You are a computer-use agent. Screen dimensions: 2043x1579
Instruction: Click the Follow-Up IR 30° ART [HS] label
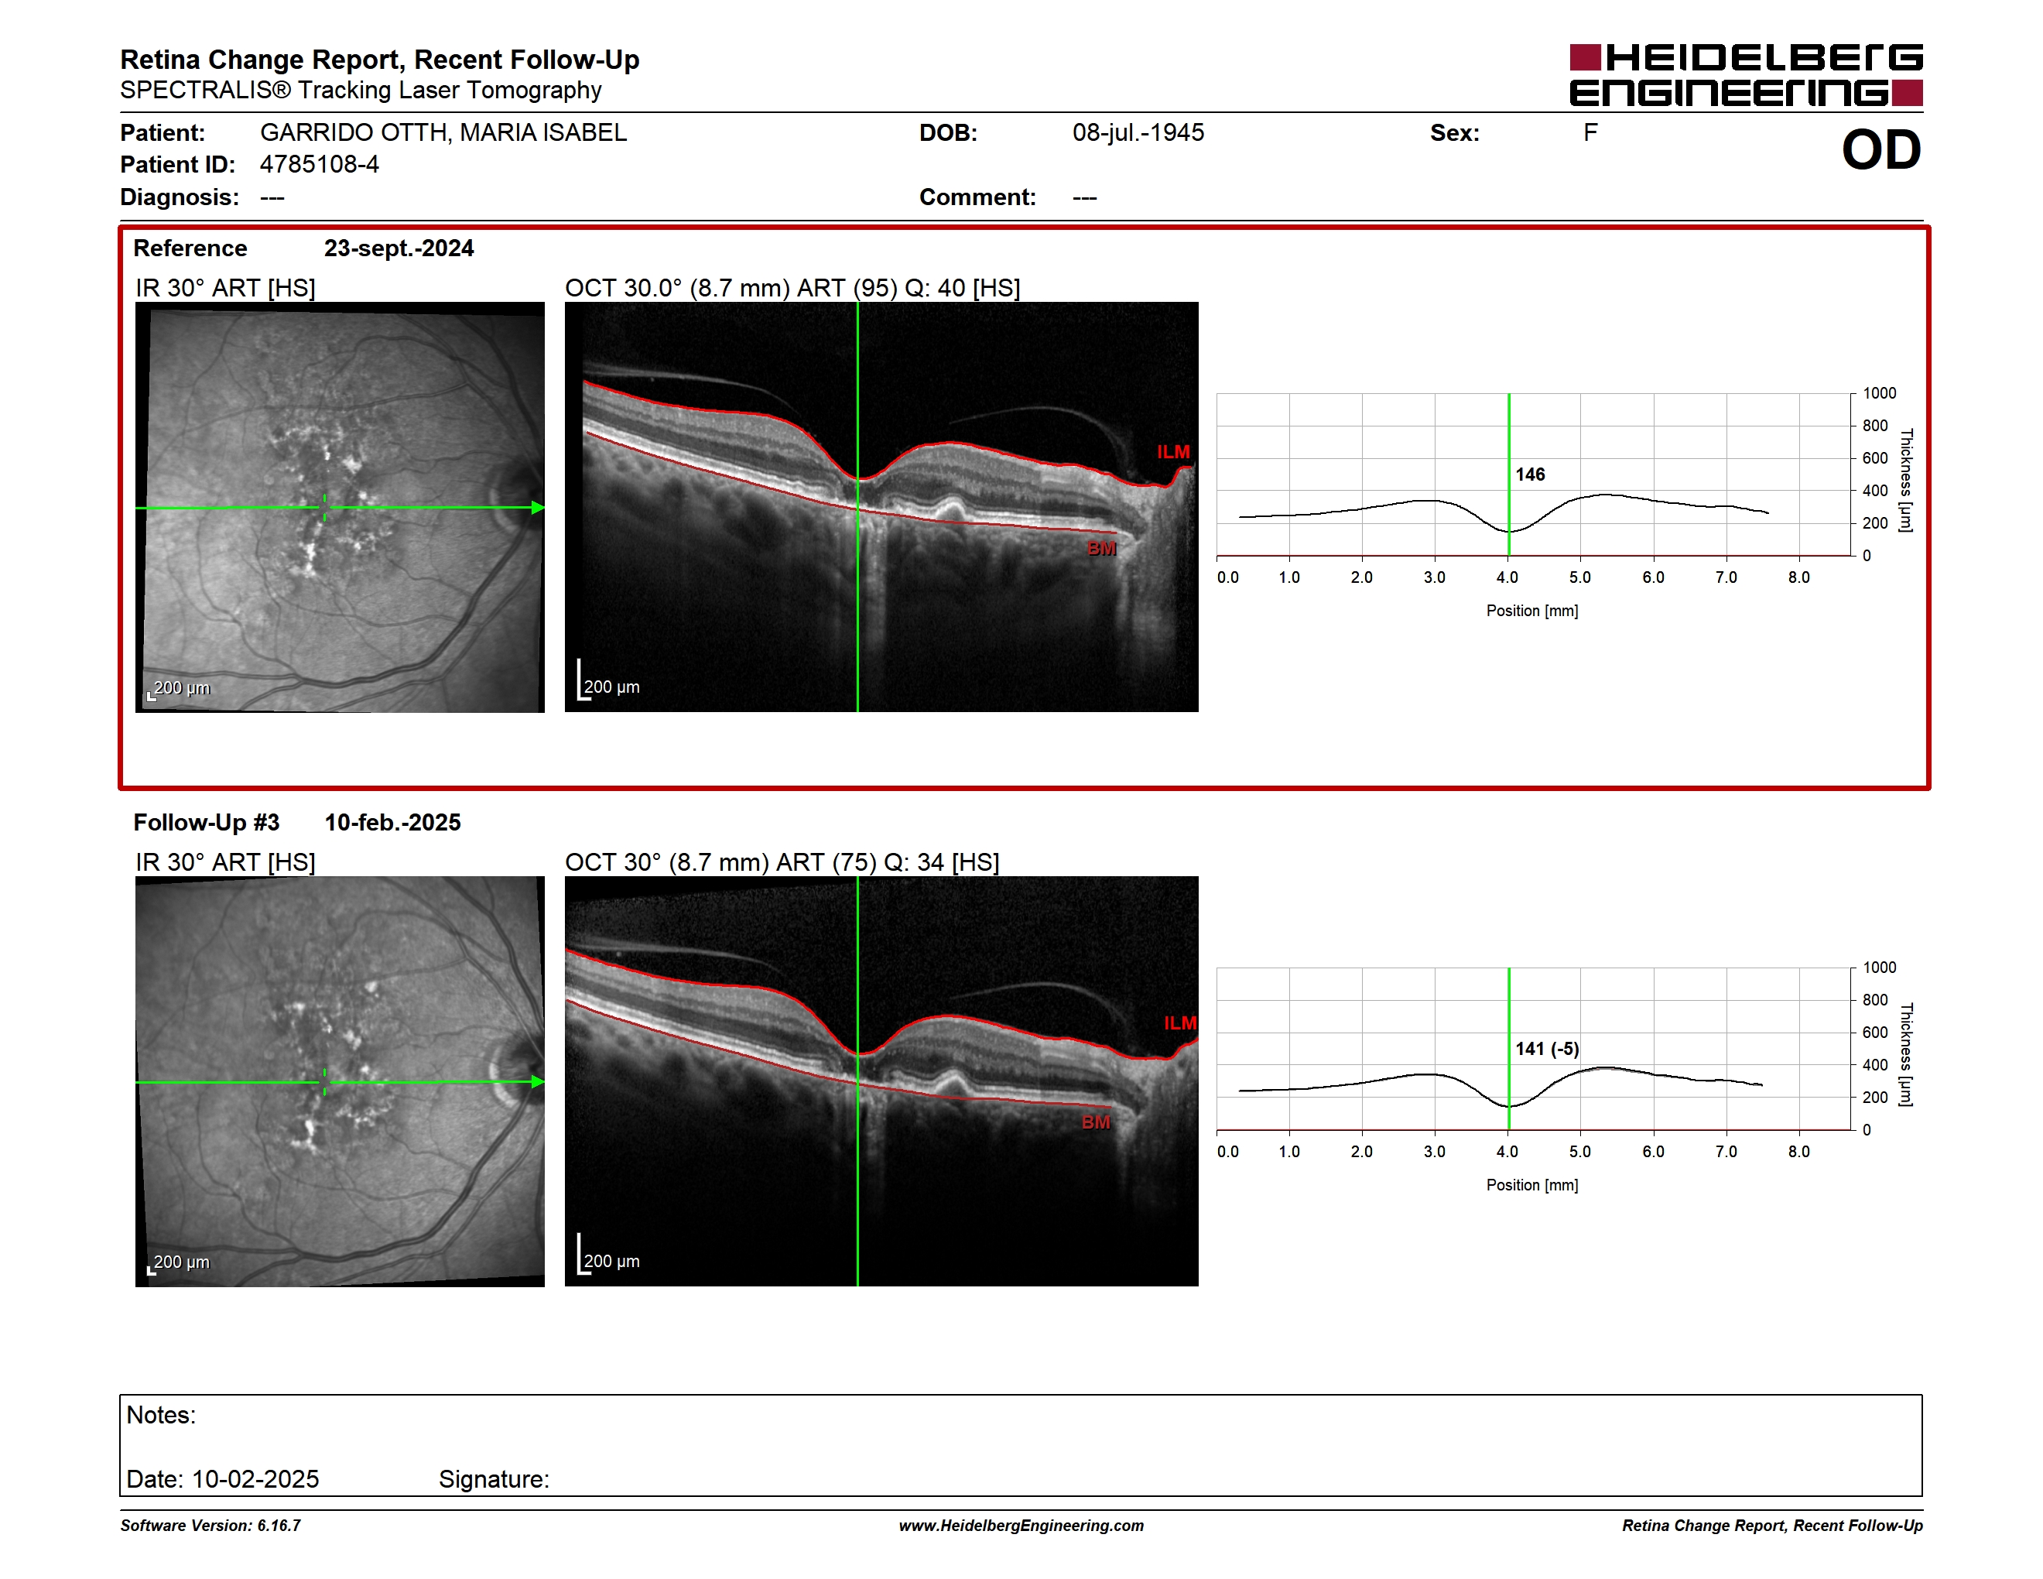pyautogui.click(x=225, y=862)
